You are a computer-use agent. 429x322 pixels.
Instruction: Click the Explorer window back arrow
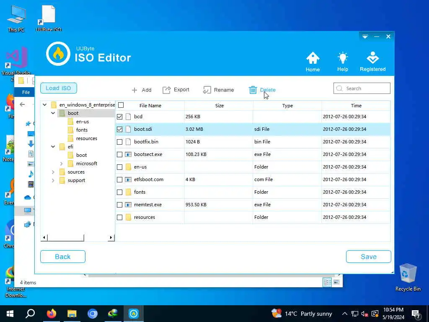(x=22, y=104)
